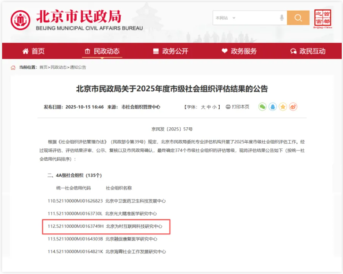Click the 北京市民政局 site logo
This screenshot has width=343, height=274.
(66, 19)
